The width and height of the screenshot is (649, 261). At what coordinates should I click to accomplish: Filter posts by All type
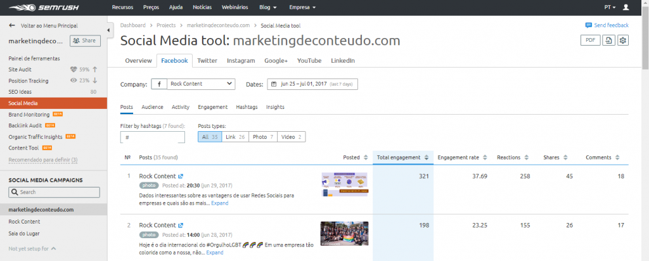[x=210, y=137]
